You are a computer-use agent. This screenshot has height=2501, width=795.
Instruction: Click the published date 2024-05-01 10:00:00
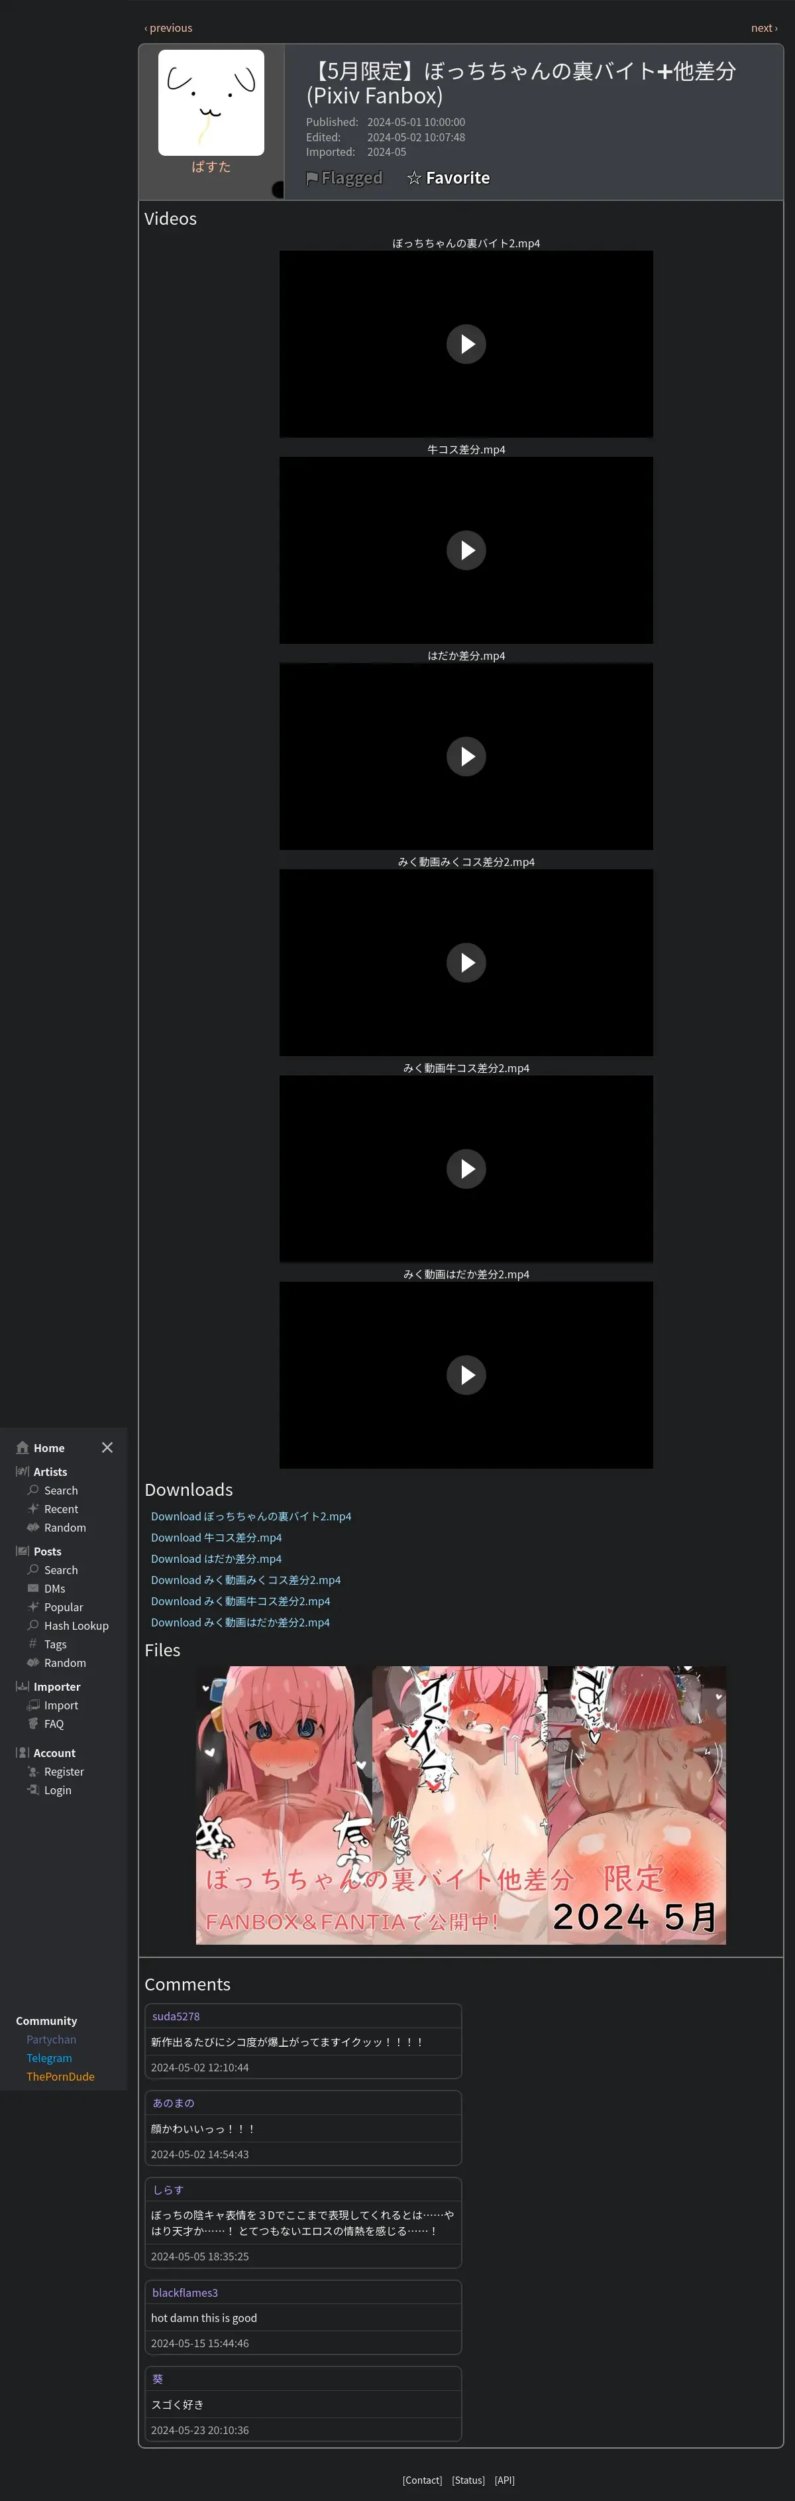tap(416, 122)
